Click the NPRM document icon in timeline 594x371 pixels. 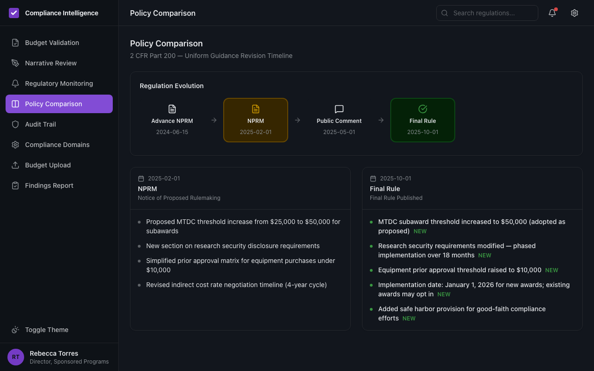255,109
